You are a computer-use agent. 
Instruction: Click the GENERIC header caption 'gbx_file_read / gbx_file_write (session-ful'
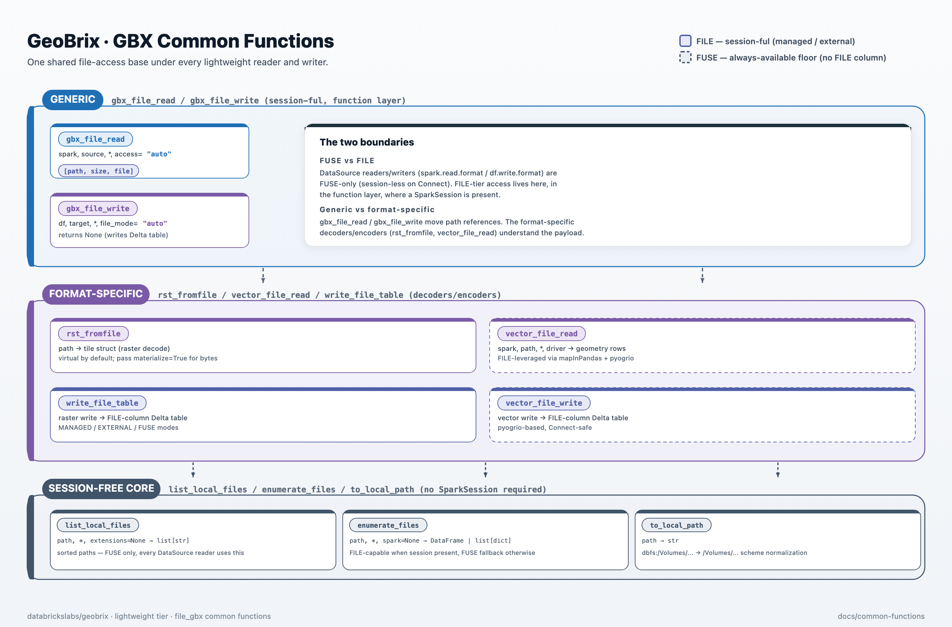[x=258, y=100]
